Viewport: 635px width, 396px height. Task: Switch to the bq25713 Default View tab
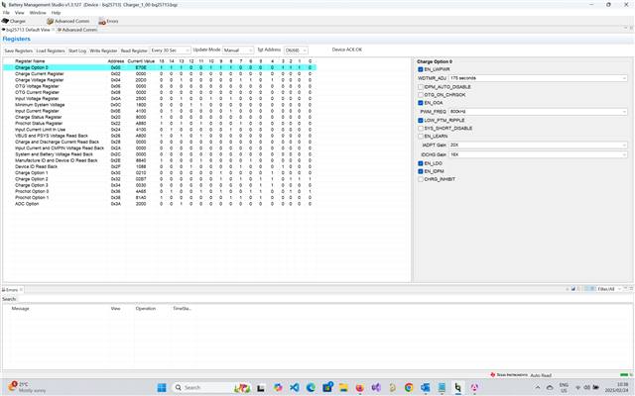[x=28, y=30]
